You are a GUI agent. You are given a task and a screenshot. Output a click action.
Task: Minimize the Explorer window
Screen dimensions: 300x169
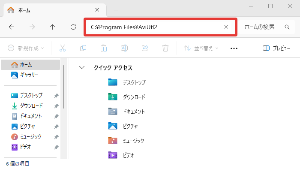coord(251,6)
